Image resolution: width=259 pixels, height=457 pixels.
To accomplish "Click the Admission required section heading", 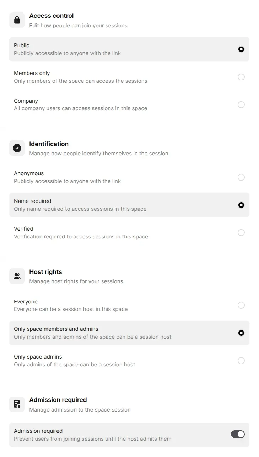I will (x=58, y=400).
